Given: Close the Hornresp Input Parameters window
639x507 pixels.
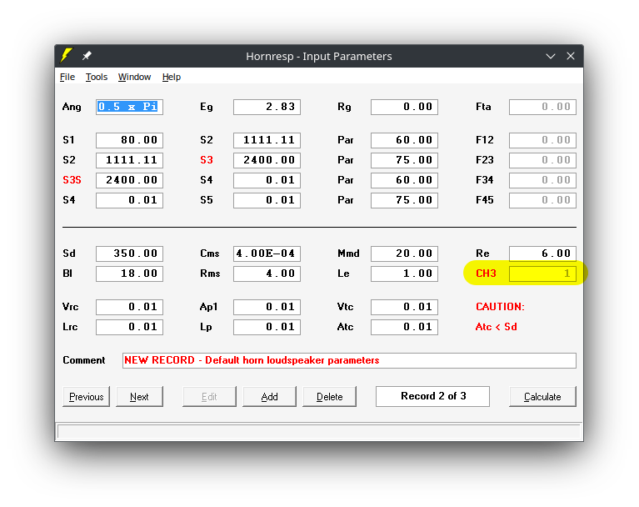Looking at the screenshot, I should pos(571,56).
